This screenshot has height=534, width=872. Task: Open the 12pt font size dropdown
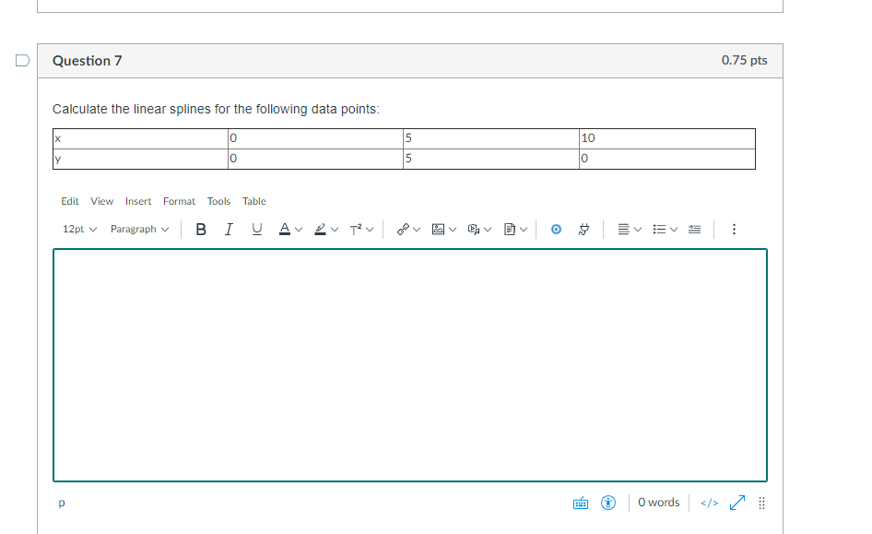pyautogui.click(x=78, y=229)
